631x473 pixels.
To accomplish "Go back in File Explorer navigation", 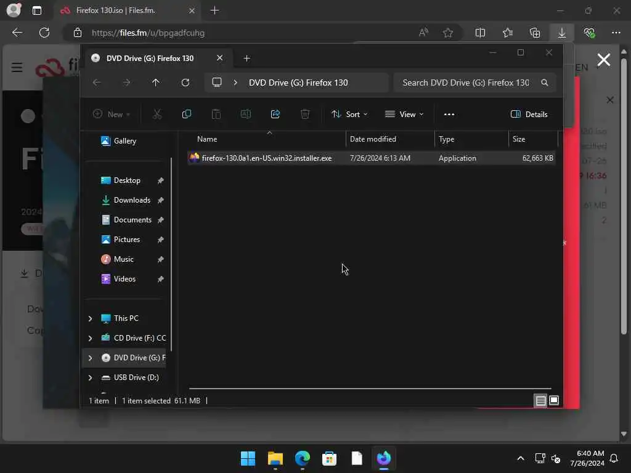I will [97, 83].
